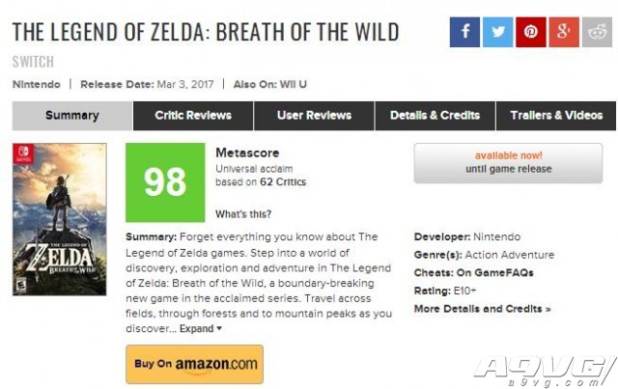The height and width of the screenshot is (389, 618).
Task: View the Trailers & Videos tab
Action: pos(556,116)
